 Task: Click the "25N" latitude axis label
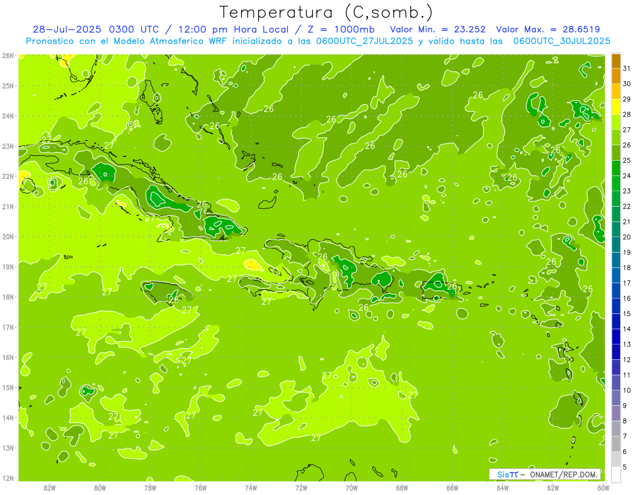point(8,85)
